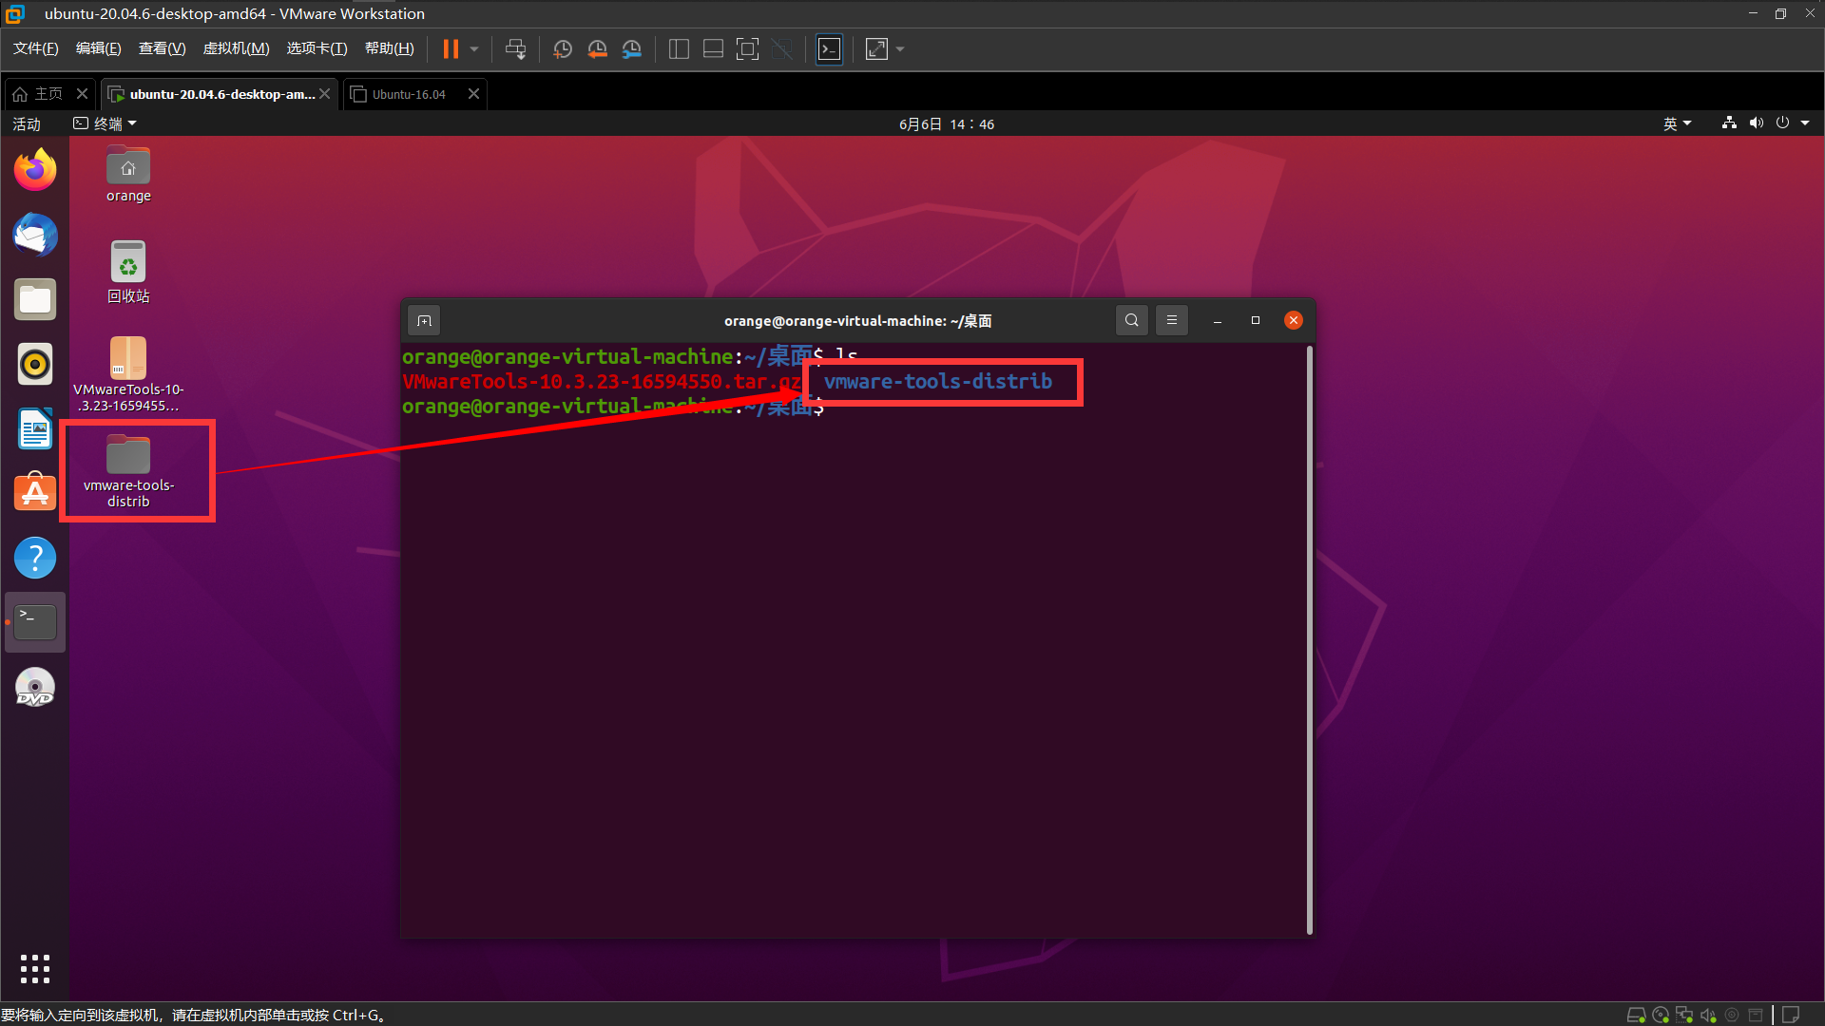Open the snapshot manager icon
This screenshot has width=1825, height=1026.
631,49
